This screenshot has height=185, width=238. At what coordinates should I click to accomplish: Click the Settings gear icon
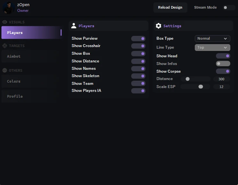tap(158, 26)
